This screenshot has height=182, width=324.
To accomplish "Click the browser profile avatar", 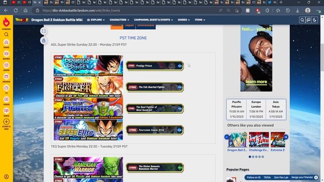I will [308, 10].
